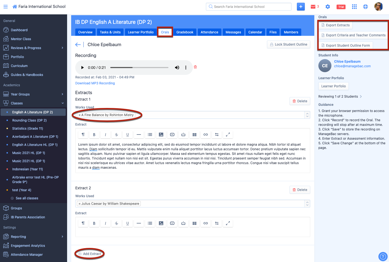Insert link in Extract 1 editor toolbar

coord(206,135)
